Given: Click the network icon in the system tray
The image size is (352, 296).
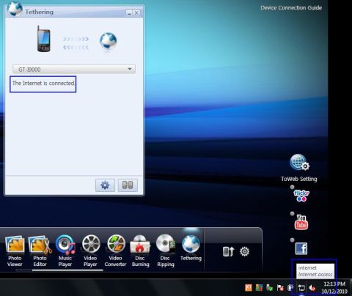Looking at the screenshot, I should [301, 288].
